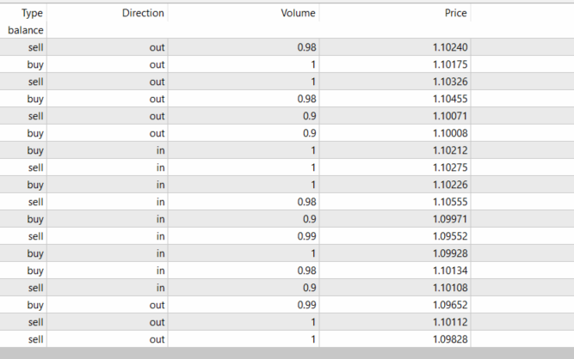Sort by the Type column header
The width and height of the screenshot is (574, 359).
click(32, 13)
